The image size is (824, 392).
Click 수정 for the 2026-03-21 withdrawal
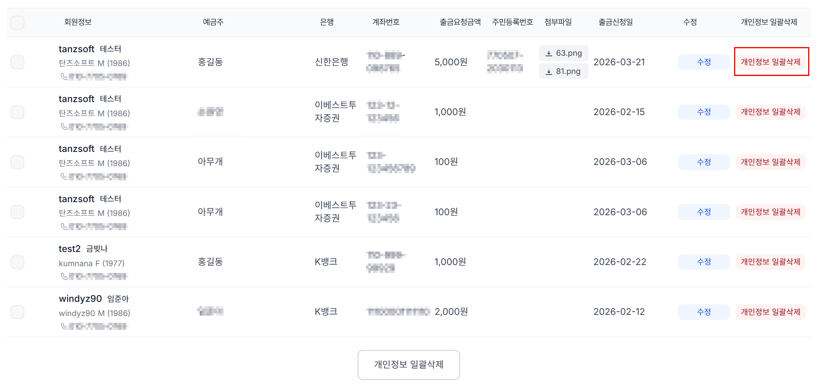coord(704,62)
